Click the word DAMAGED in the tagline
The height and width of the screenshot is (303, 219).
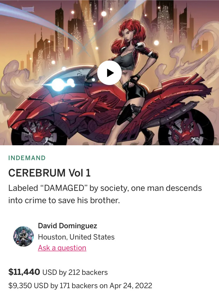pos(64,188)
